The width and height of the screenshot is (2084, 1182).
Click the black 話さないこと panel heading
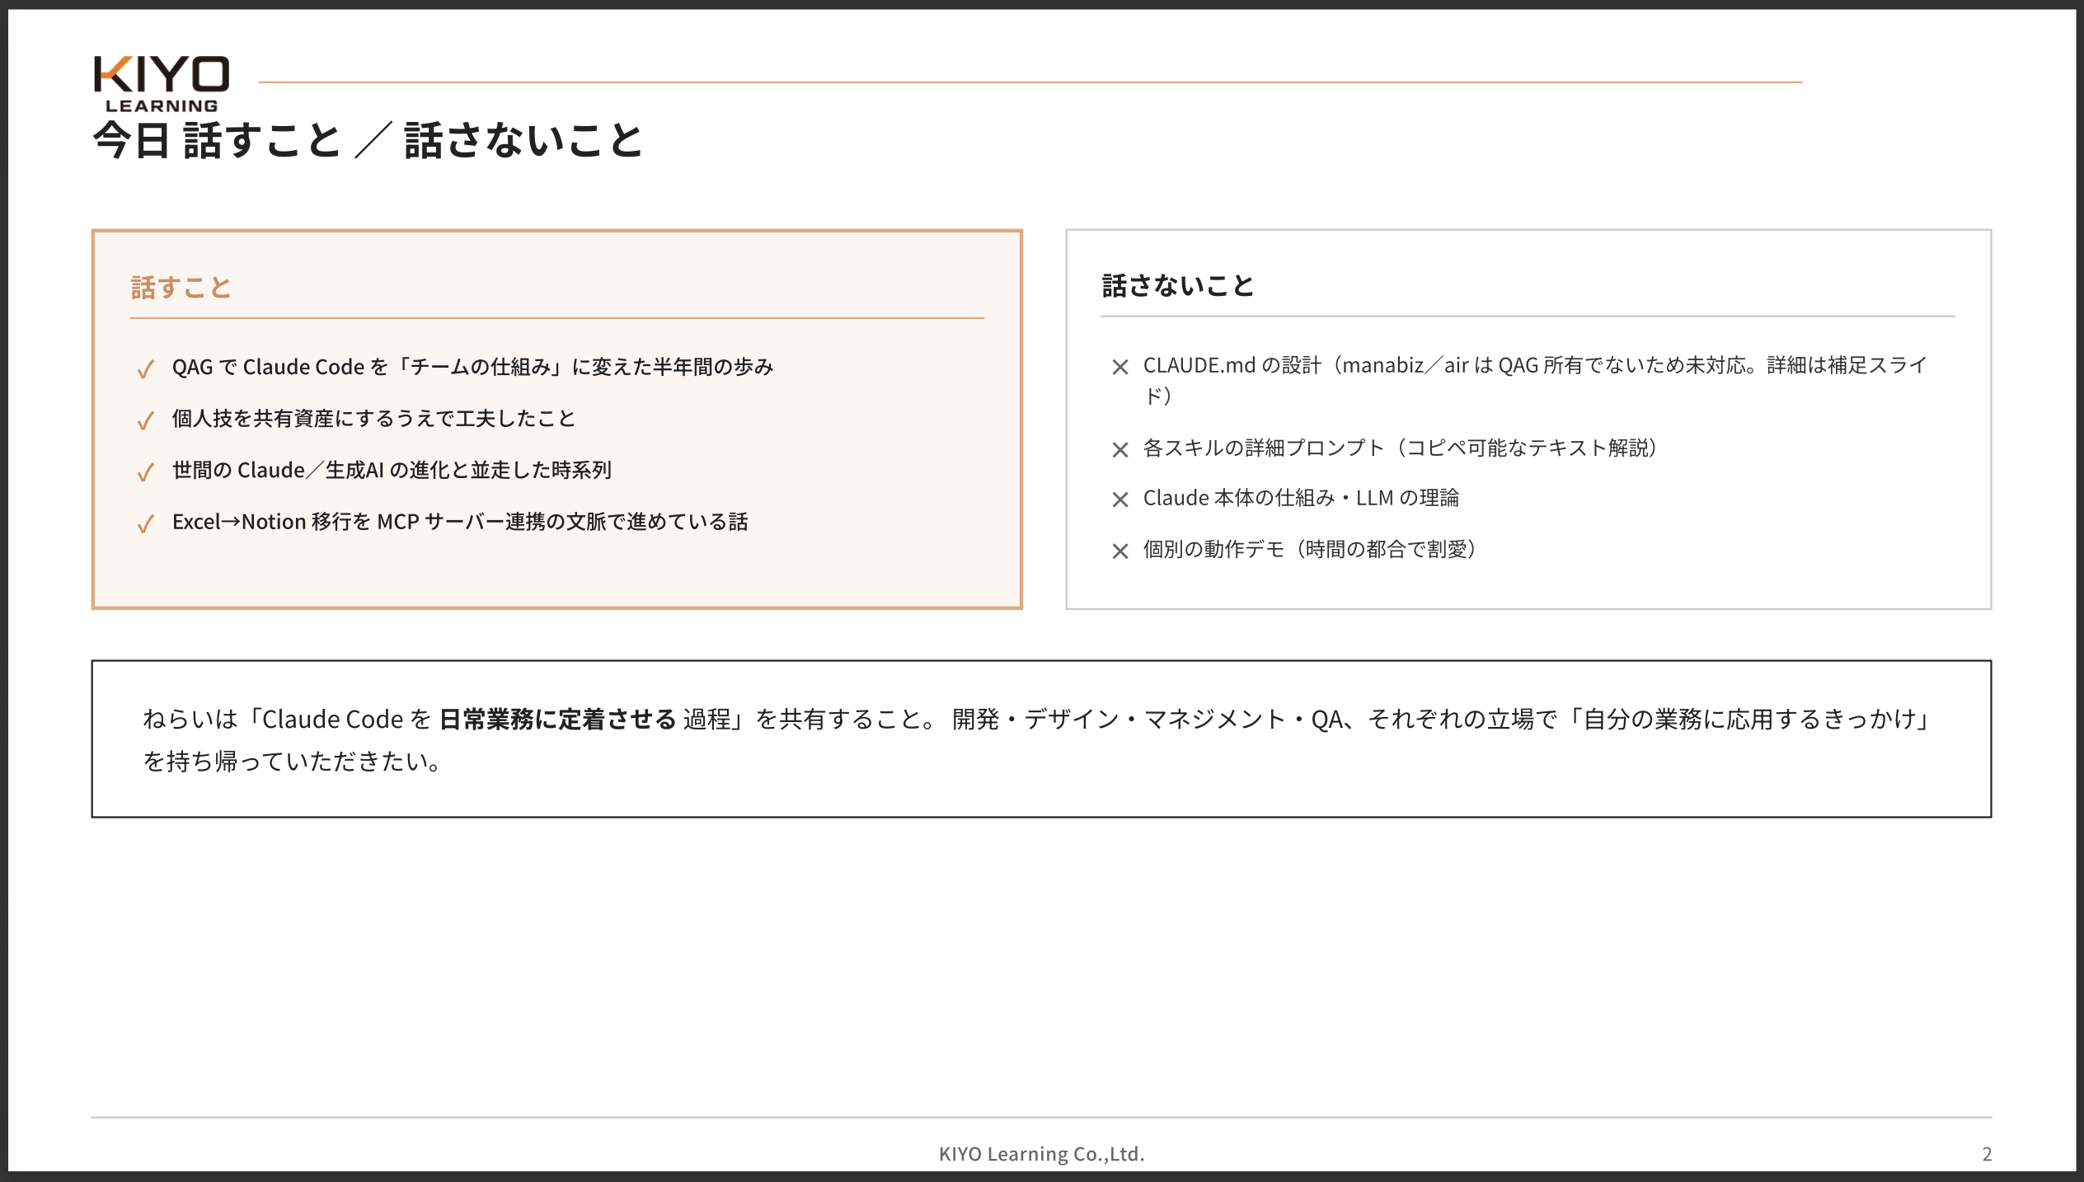(1178, 285)
